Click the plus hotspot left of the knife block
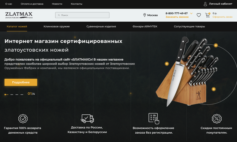 [167, 64]
